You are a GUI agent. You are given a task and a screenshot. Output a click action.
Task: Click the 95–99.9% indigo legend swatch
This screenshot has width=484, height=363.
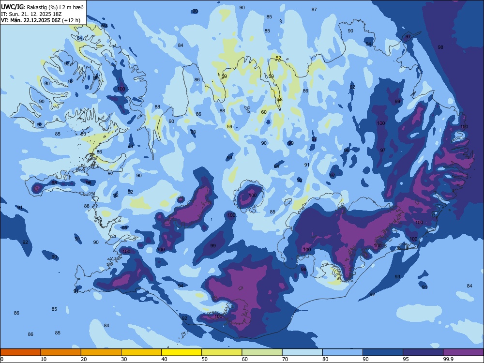pos(423,352)
